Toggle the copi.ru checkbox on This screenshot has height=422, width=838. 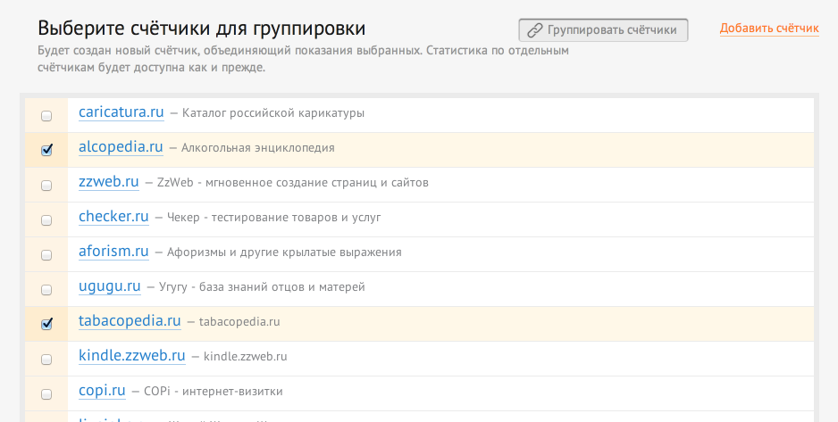coord(46,394)
